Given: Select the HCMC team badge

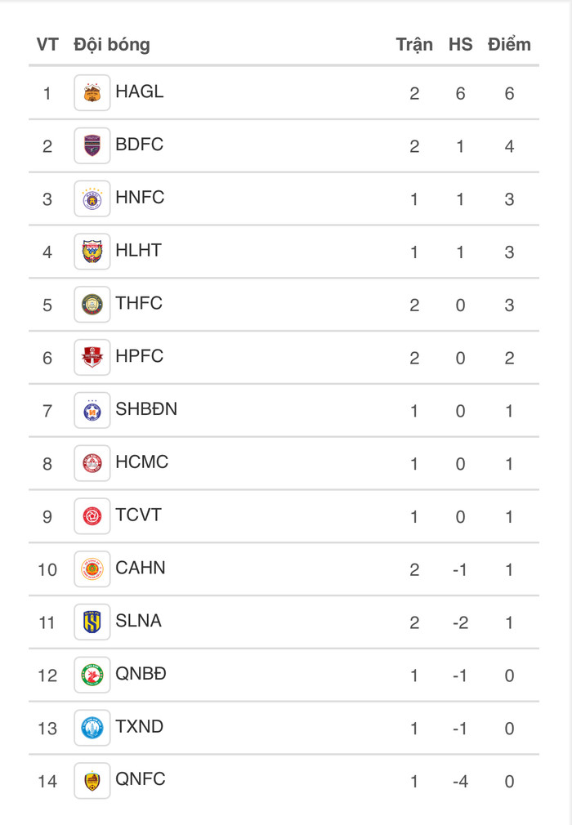Looking at the screenshot, I should point(92,463).
